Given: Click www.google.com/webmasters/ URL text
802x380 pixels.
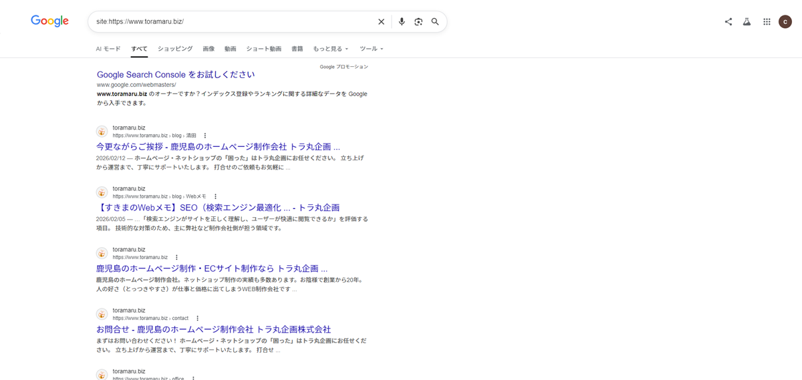Looking at the screenshot, I should tap(136, 85).
